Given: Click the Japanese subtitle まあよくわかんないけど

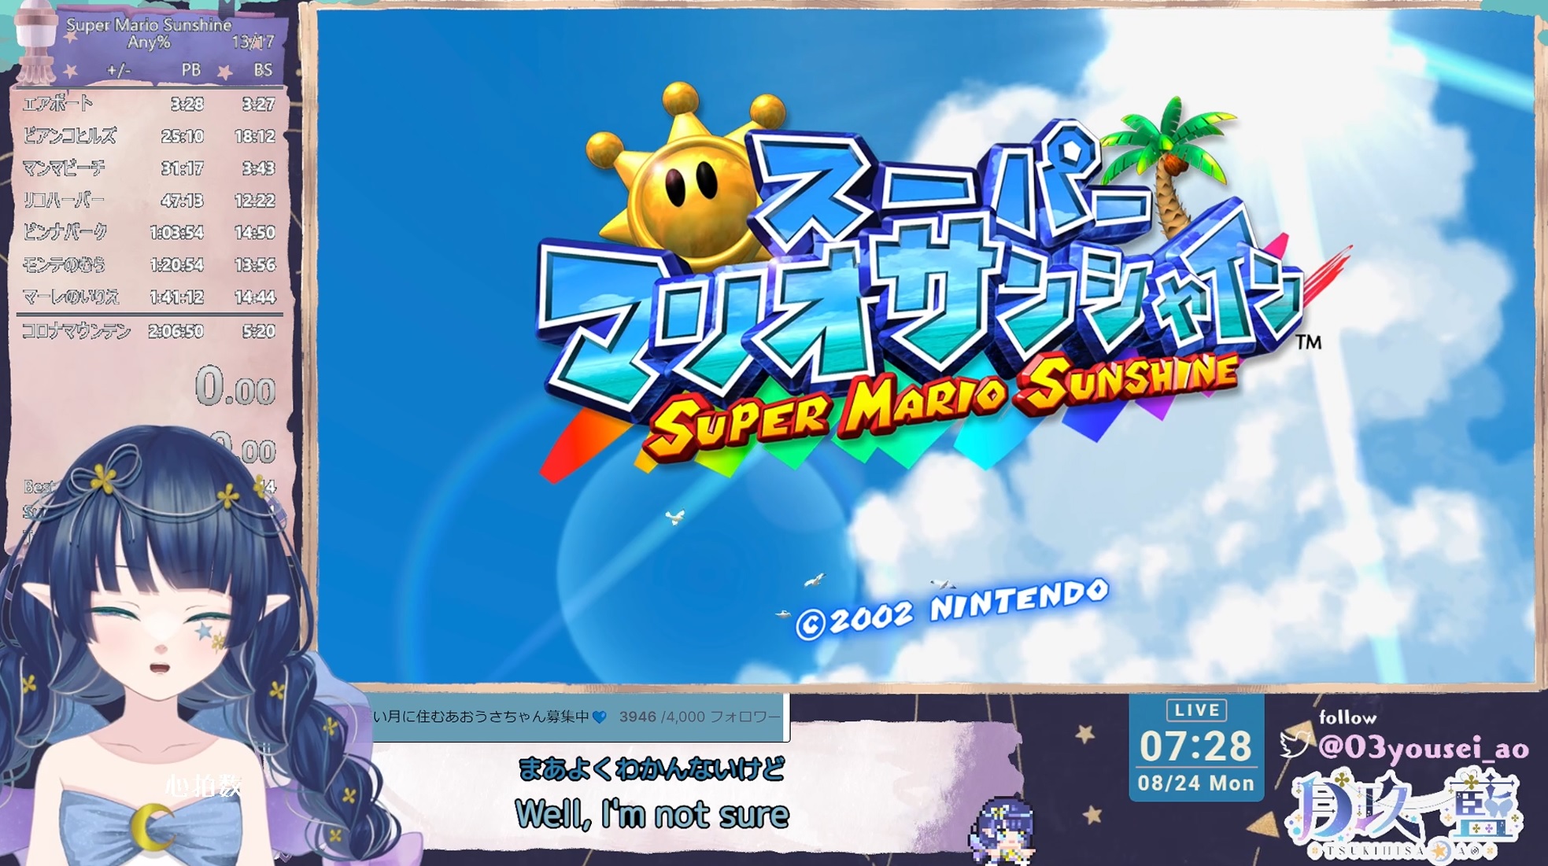Looking at the screenshot, I should (652, 768).
